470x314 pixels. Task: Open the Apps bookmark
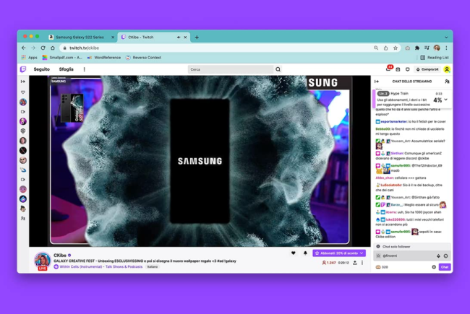click(30, 58)
